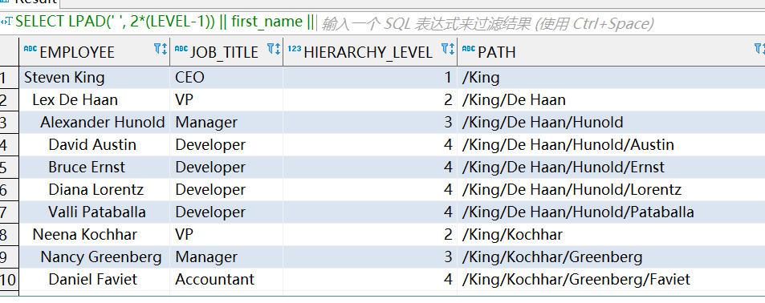Select row number 5 header
The width and height of the screenshot is (765, 303).
[10, 167]
